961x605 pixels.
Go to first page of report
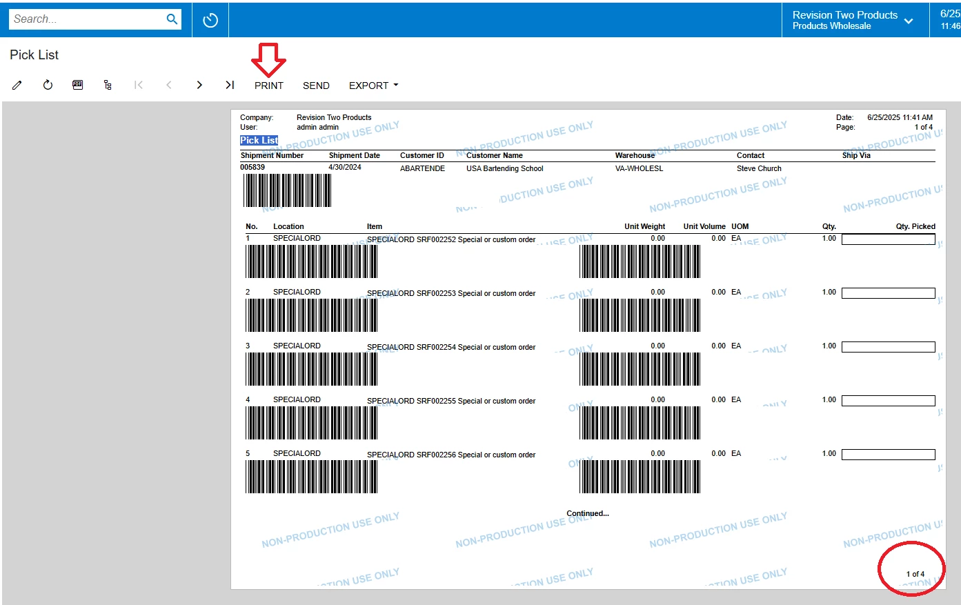[x=139, y=85]
